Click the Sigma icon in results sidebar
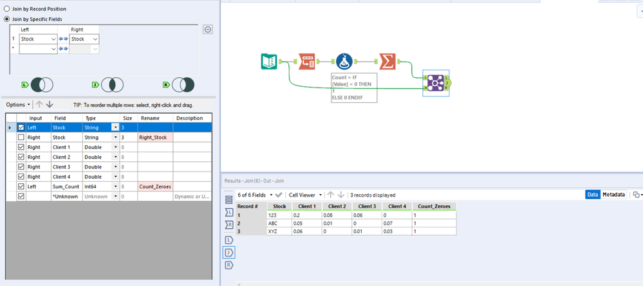 pos(229,212)
